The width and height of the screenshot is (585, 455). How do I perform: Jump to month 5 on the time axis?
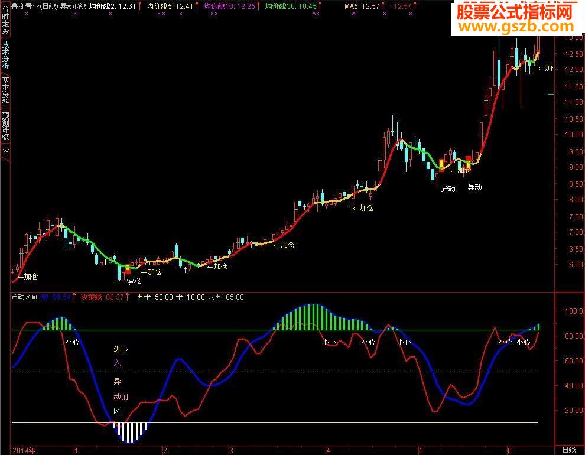(421, 450)
